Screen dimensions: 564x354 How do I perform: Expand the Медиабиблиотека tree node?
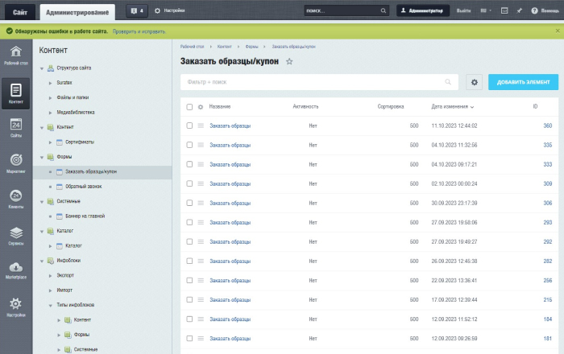tap(50, 113)
